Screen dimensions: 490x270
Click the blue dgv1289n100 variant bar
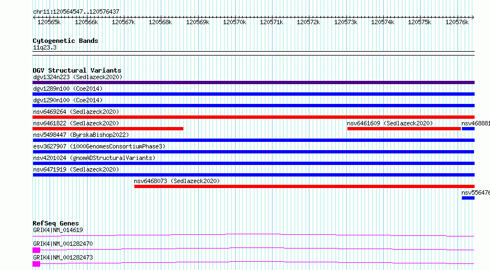[x=253, y=94]
